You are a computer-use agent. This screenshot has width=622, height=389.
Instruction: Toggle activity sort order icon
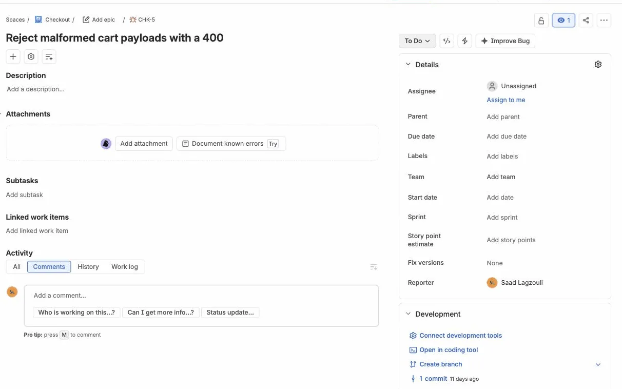pos(374,267)
